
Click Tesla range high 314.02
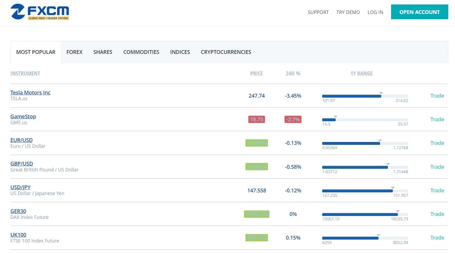(402, 101)
